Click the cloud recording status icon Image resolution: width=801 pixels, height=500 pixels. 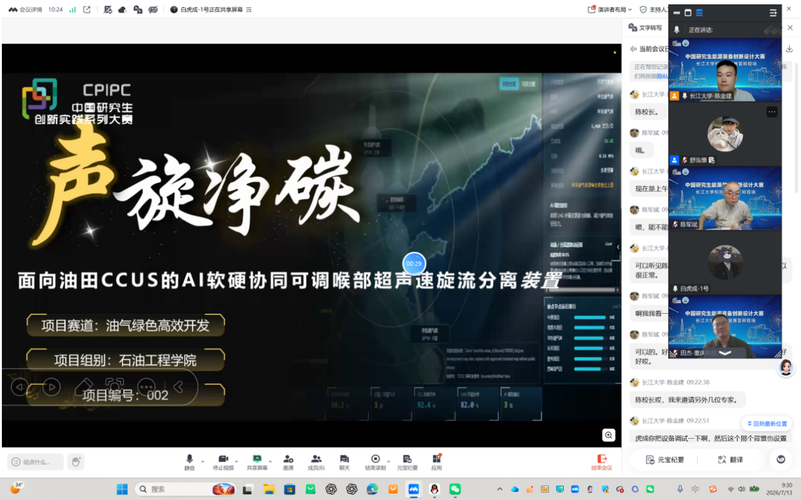pyautogui.click(x=123, y=9)
